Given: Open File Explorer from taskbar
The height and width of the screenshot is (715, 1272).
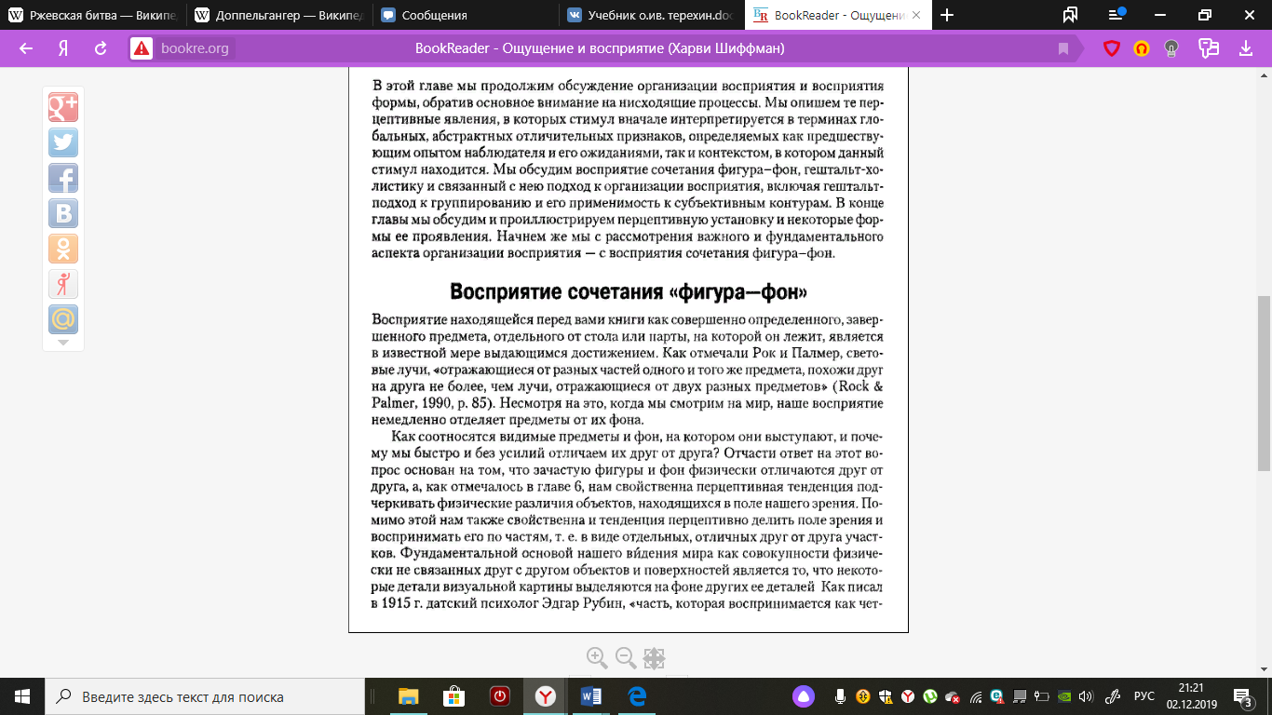Looking at the screenshot, I should point(408,696).
